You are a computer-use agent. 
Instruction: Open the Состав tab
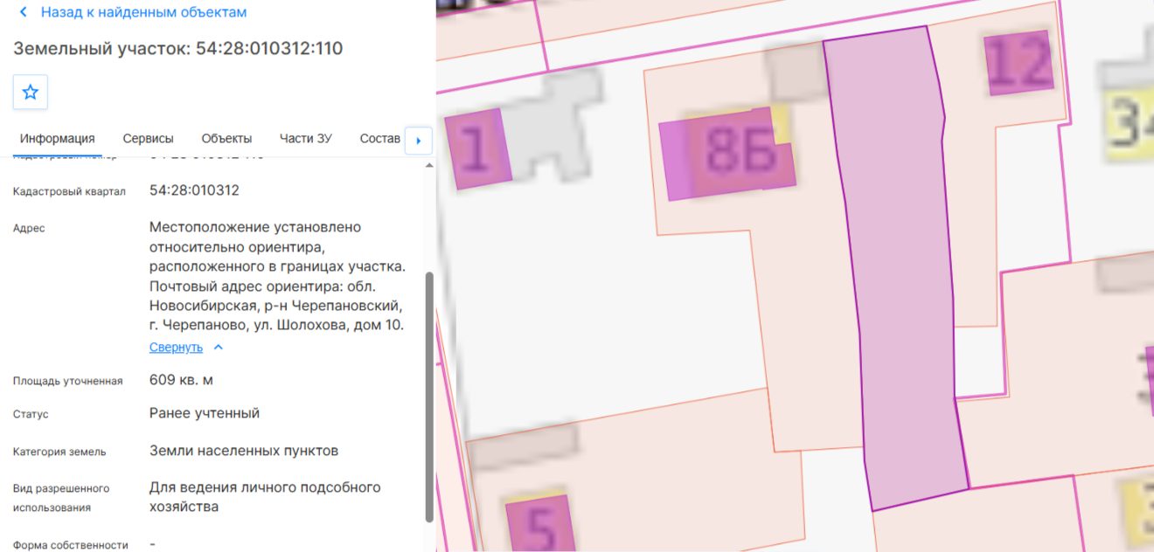click(x=380, y=139)
